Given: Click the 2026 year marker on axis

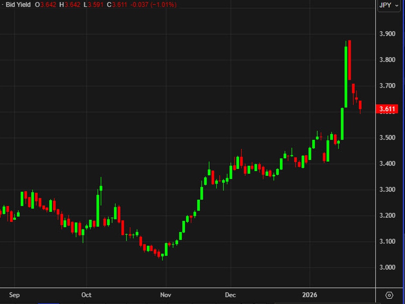Looking at the screenshot, I should (x=309, y=295).
